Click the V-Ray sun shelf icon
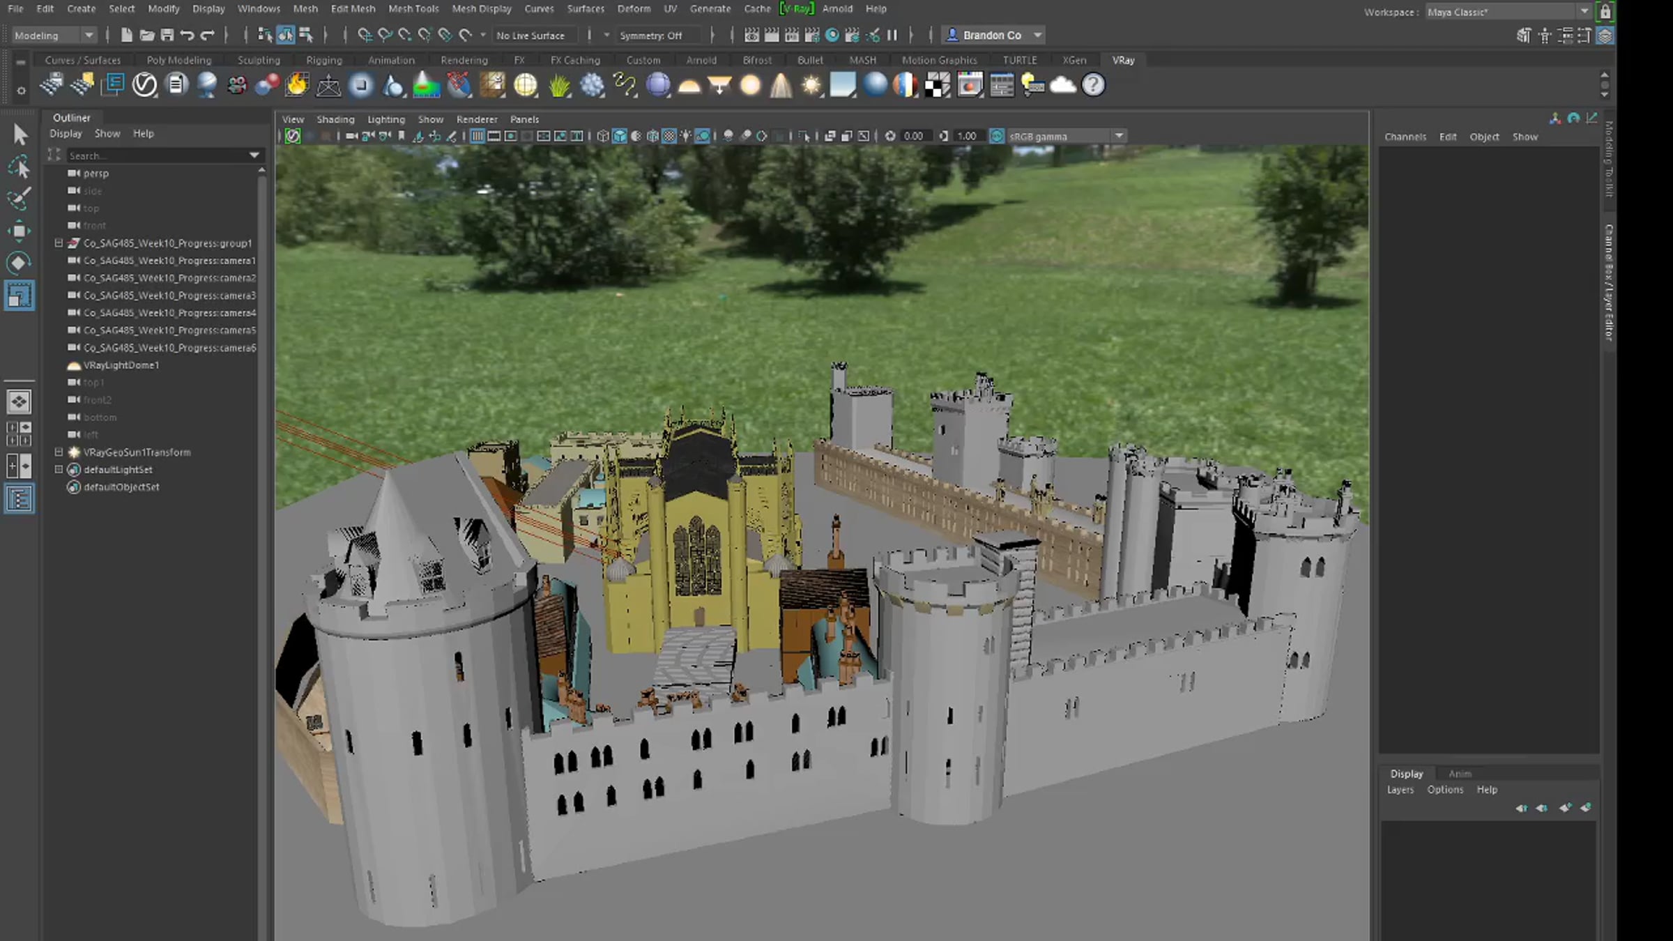 (x=811, y=85)
